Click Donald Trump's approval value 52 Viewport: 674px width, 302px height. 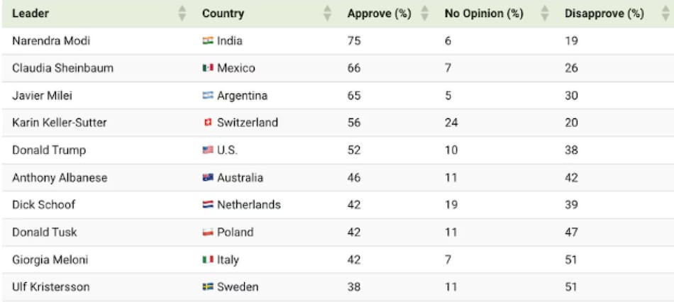pyautogui.click(x=354, y=150)
